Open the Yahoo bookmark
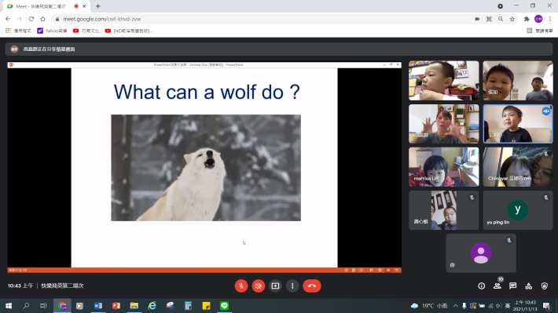Screen dimensions: 558x313 pos(53,31)
